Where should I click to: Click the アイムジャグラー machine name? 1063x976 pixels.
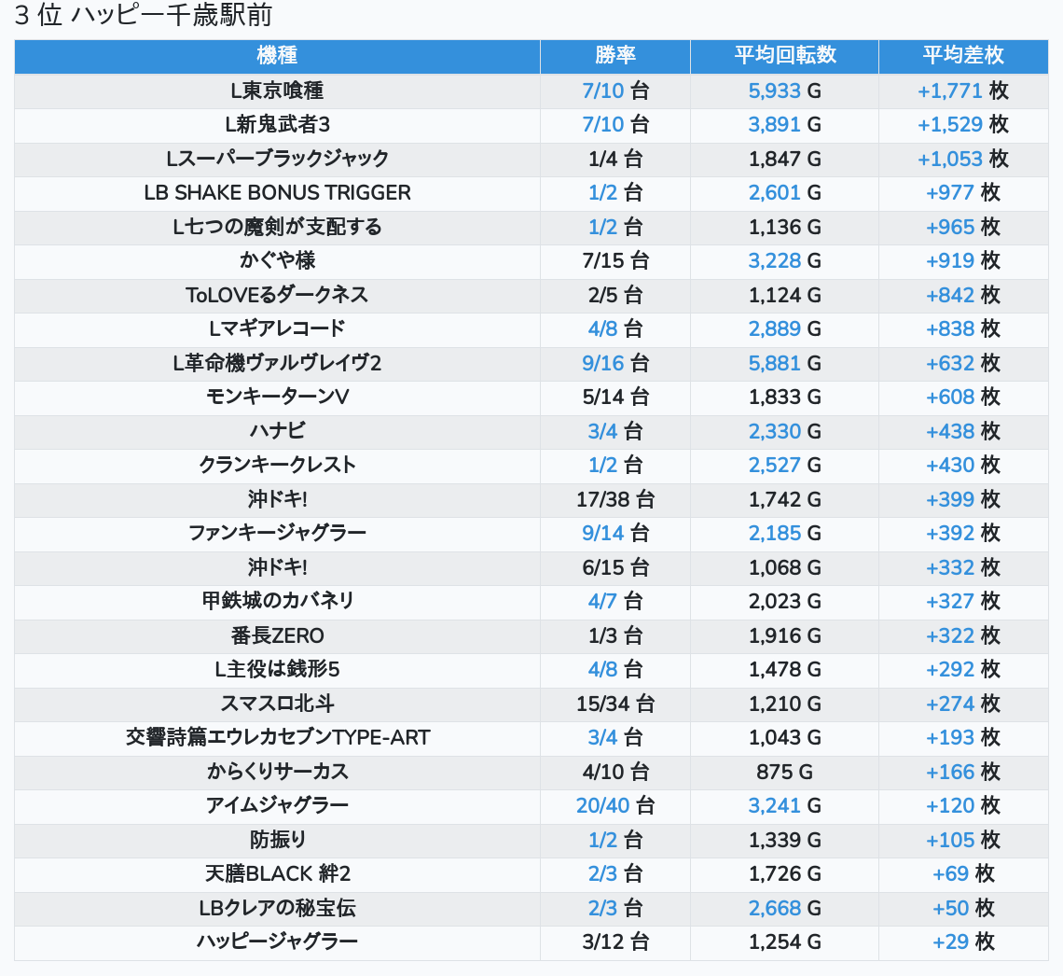277,806
